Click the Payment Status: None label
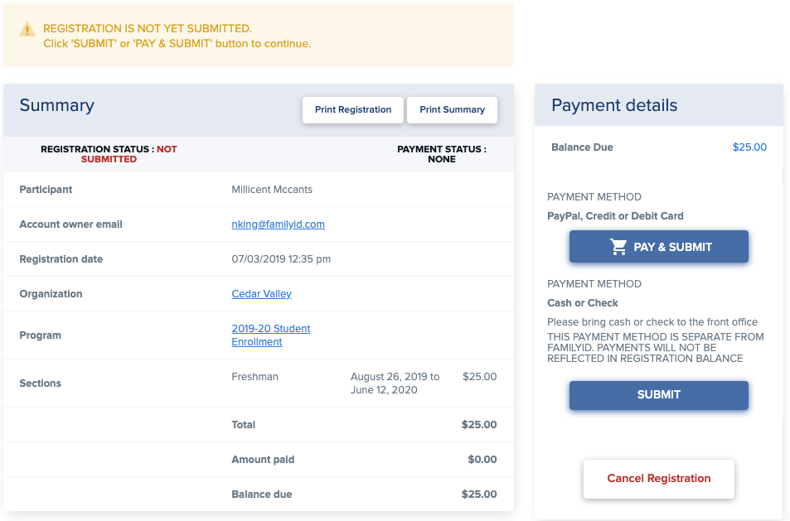This screenshot has height=521, width=790. 441,154
